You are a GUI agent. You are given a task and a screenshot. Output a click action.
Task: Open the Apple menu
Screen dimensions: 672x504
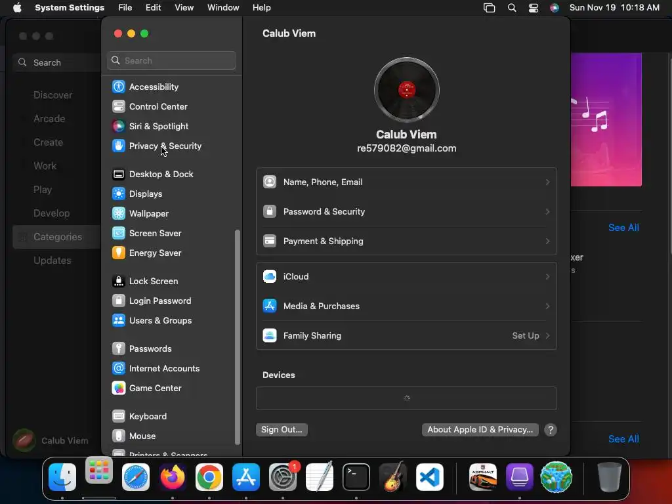[17, 8]
